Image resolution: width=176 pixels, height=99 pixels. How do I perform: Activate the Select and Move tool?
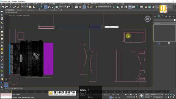[x=46, y=7]
